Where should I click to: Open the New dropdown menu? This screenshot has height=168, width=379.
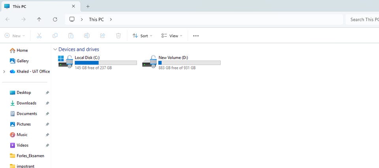(x=15, y=36)
